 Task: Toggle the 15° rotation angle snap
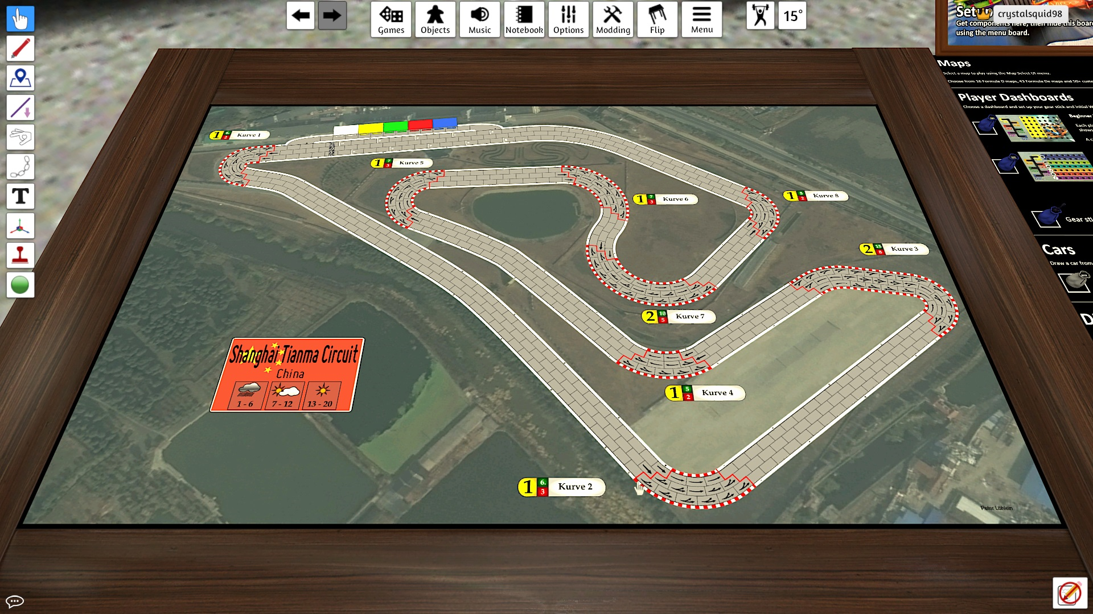click(792, 16)
